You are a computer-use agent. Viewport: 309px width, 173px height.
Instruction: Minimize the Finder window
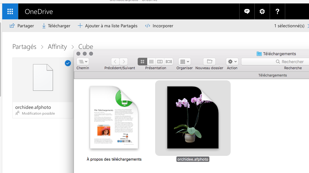pyautogui.click(x=84, y=54)
